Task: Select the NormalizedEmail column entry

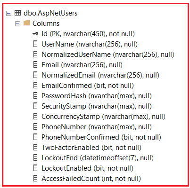Action: [100, 75]
